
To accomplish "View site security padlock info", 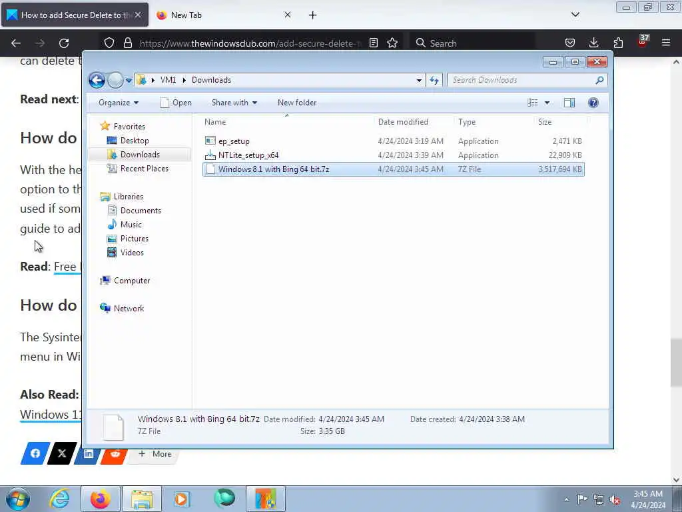I will point(127,43).
